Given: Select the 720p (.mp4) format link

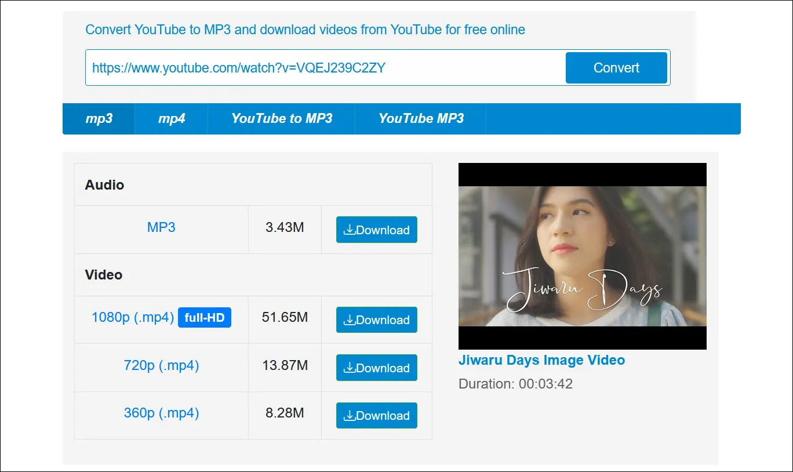Looking at the screenshot, I should [x=161, y=365].
